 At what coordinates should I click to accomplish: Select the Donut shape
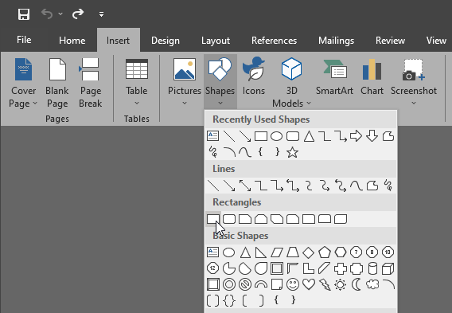229,285
